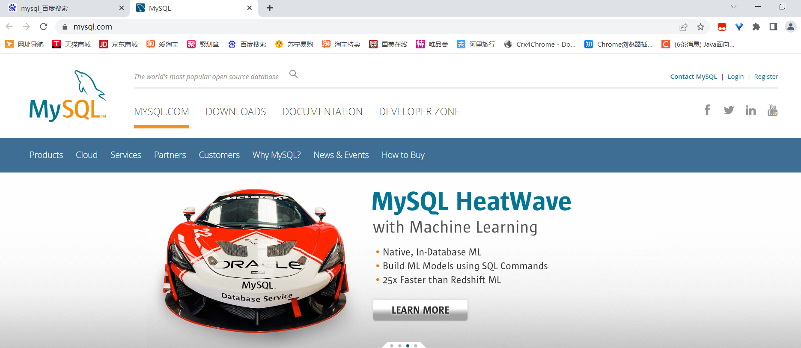Open 天猫商城 bookmark
This screenshot has width=801, height=348.
[x=71, y=44]
